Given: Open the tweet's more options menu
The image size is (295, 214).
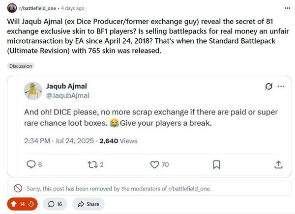Looking at the screenshot, I should (281, 86).
